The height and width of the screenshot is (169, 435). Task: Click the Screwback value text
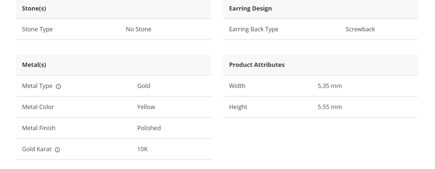360,29
